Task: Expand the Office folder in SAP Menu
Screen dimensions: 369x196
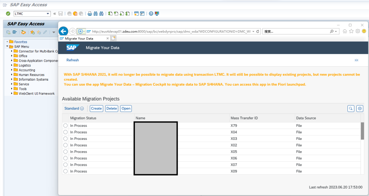Action: (12, 56)
